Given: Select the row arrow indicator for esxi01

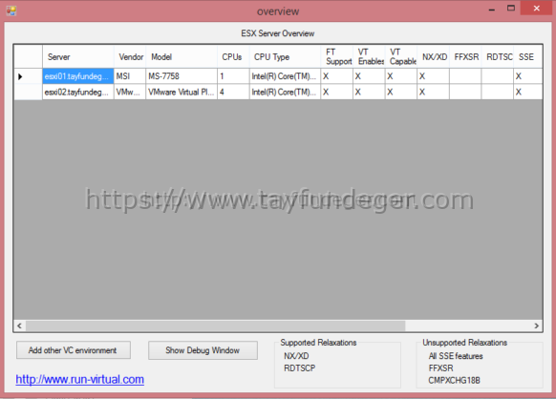Looking at the screenshot, I should point(20,76).
